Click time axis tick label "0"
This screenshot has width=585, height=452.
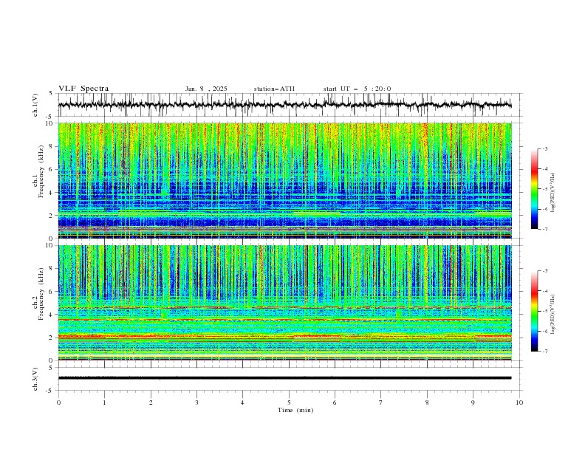click(58, 403)
